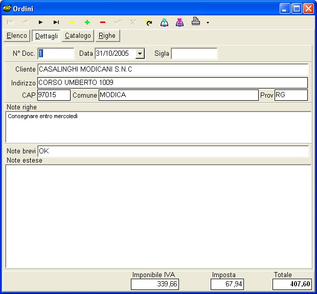This screenshot has height=294, width=317.
Task: Click the Comune field MODICA
Action: pos(178,95)
